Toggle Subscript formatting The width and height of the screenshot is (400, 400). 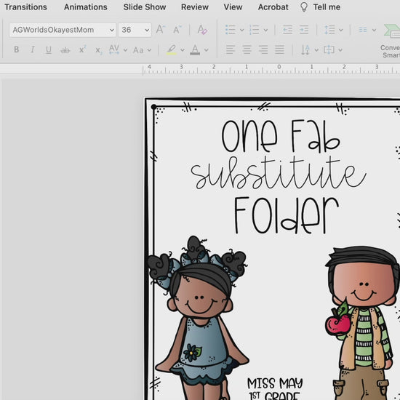98,50
